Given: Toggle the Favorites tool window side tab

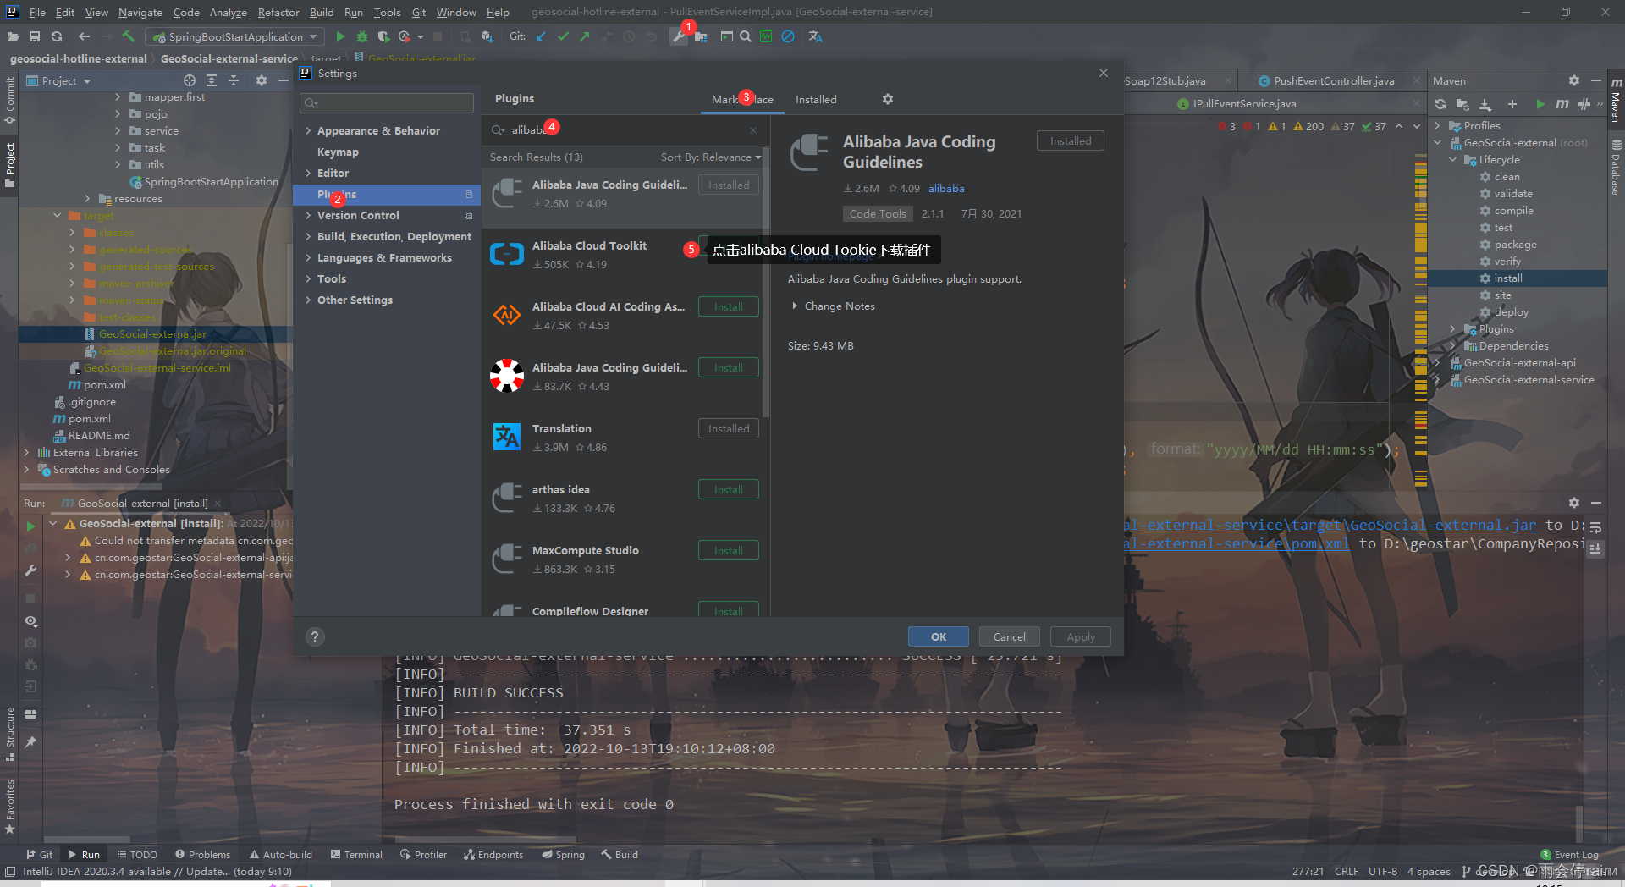Looking at the screenshot, I should 9,807.
